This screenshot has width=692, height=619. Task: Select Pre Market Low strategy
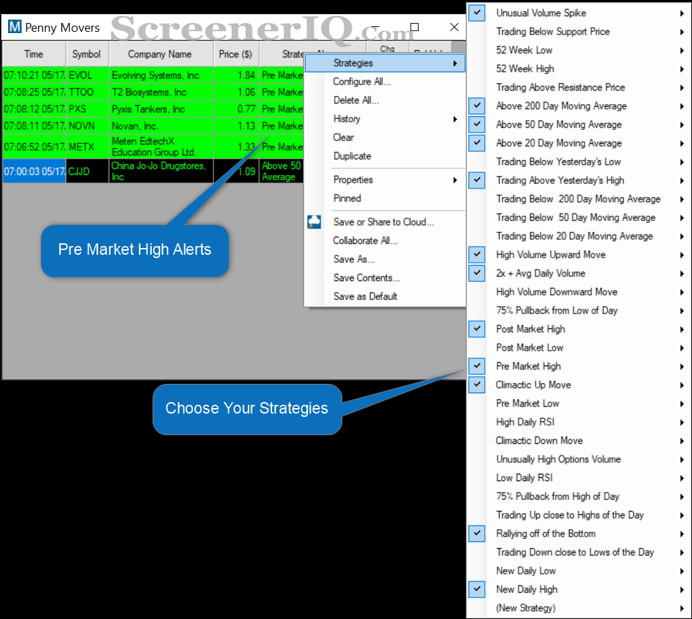coord(527,403)
